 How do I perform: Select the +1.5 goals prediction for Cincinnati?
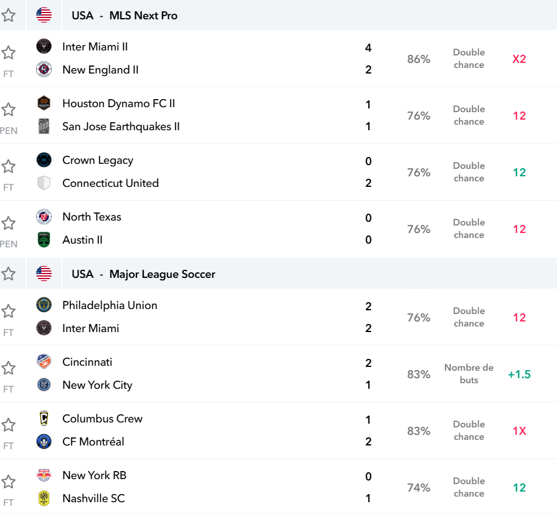pyautogui.click(x=519, y=374)
